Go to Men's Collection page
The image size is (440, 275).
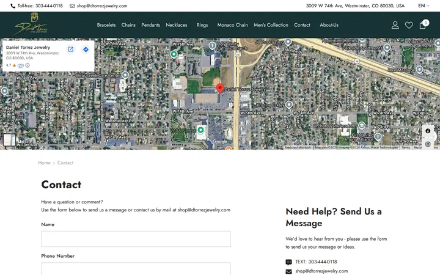[x=271, y=25]
